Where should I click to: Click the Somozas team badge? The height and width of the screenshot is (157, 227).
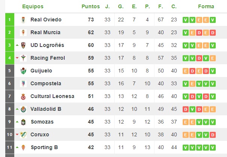(23, 122)
